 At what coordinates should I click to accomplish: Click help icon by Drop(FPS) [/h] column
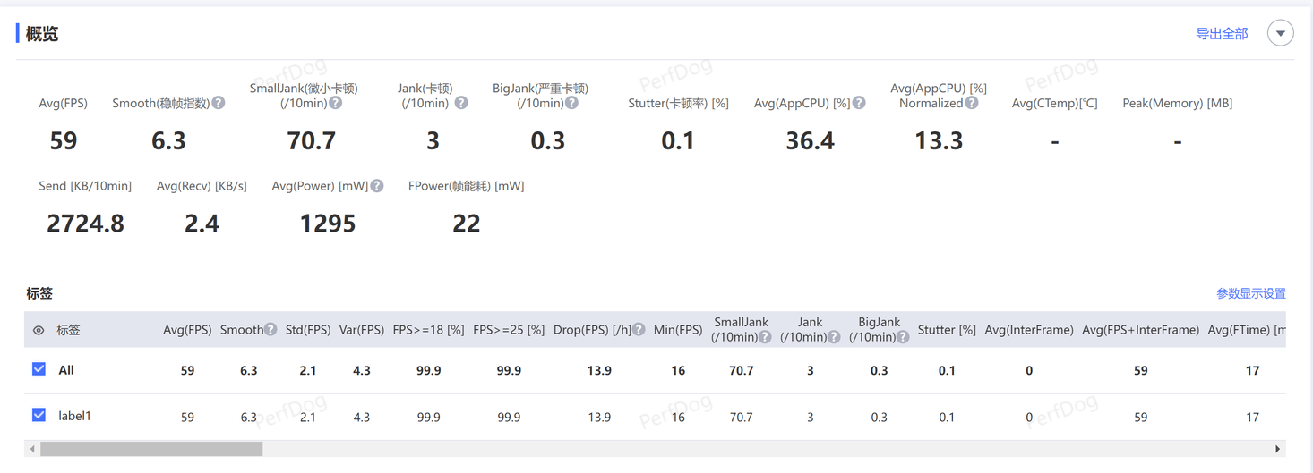639,330
